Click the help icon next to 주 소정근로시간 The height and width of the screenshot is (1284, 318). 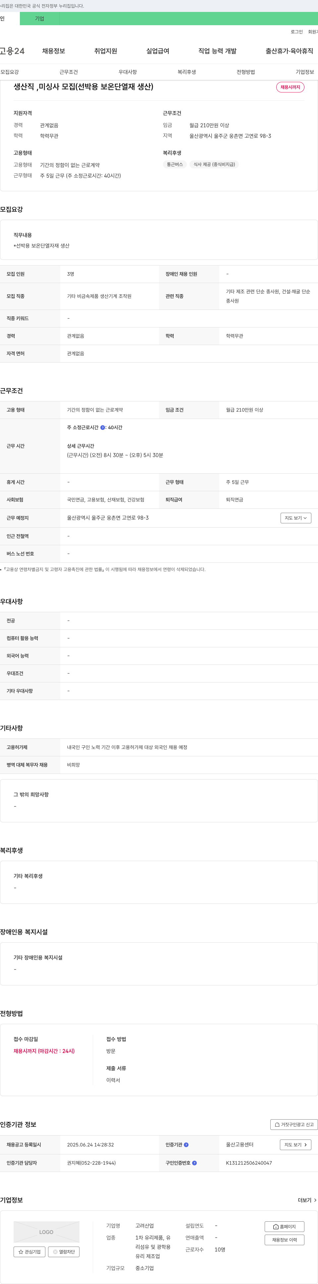[x=103, y=428]
